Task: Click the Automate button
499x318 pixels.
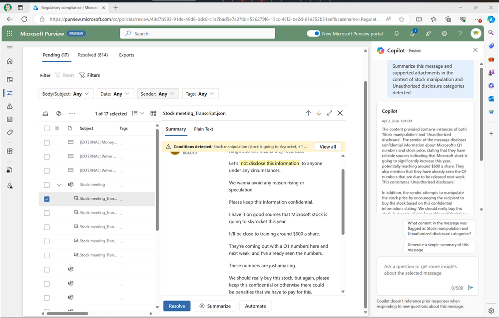Action: (x=255, y=306)
